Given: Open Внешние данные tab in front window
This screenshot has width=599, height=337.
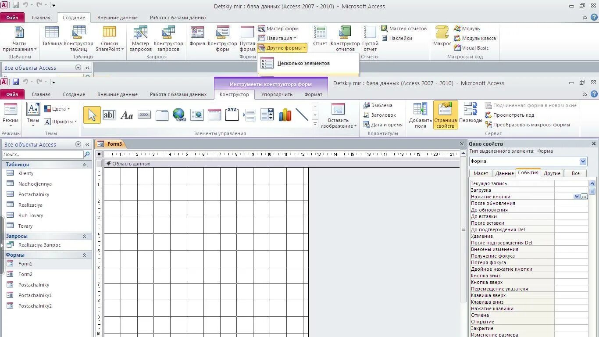Looking at the screenshot, I should pyautogui.click(x=118, y=94).
